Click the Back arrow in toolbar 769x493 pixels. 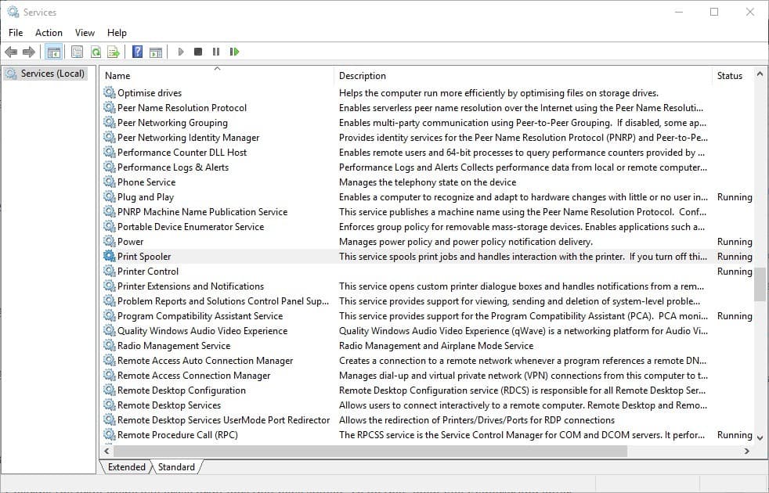coord(11,52)
